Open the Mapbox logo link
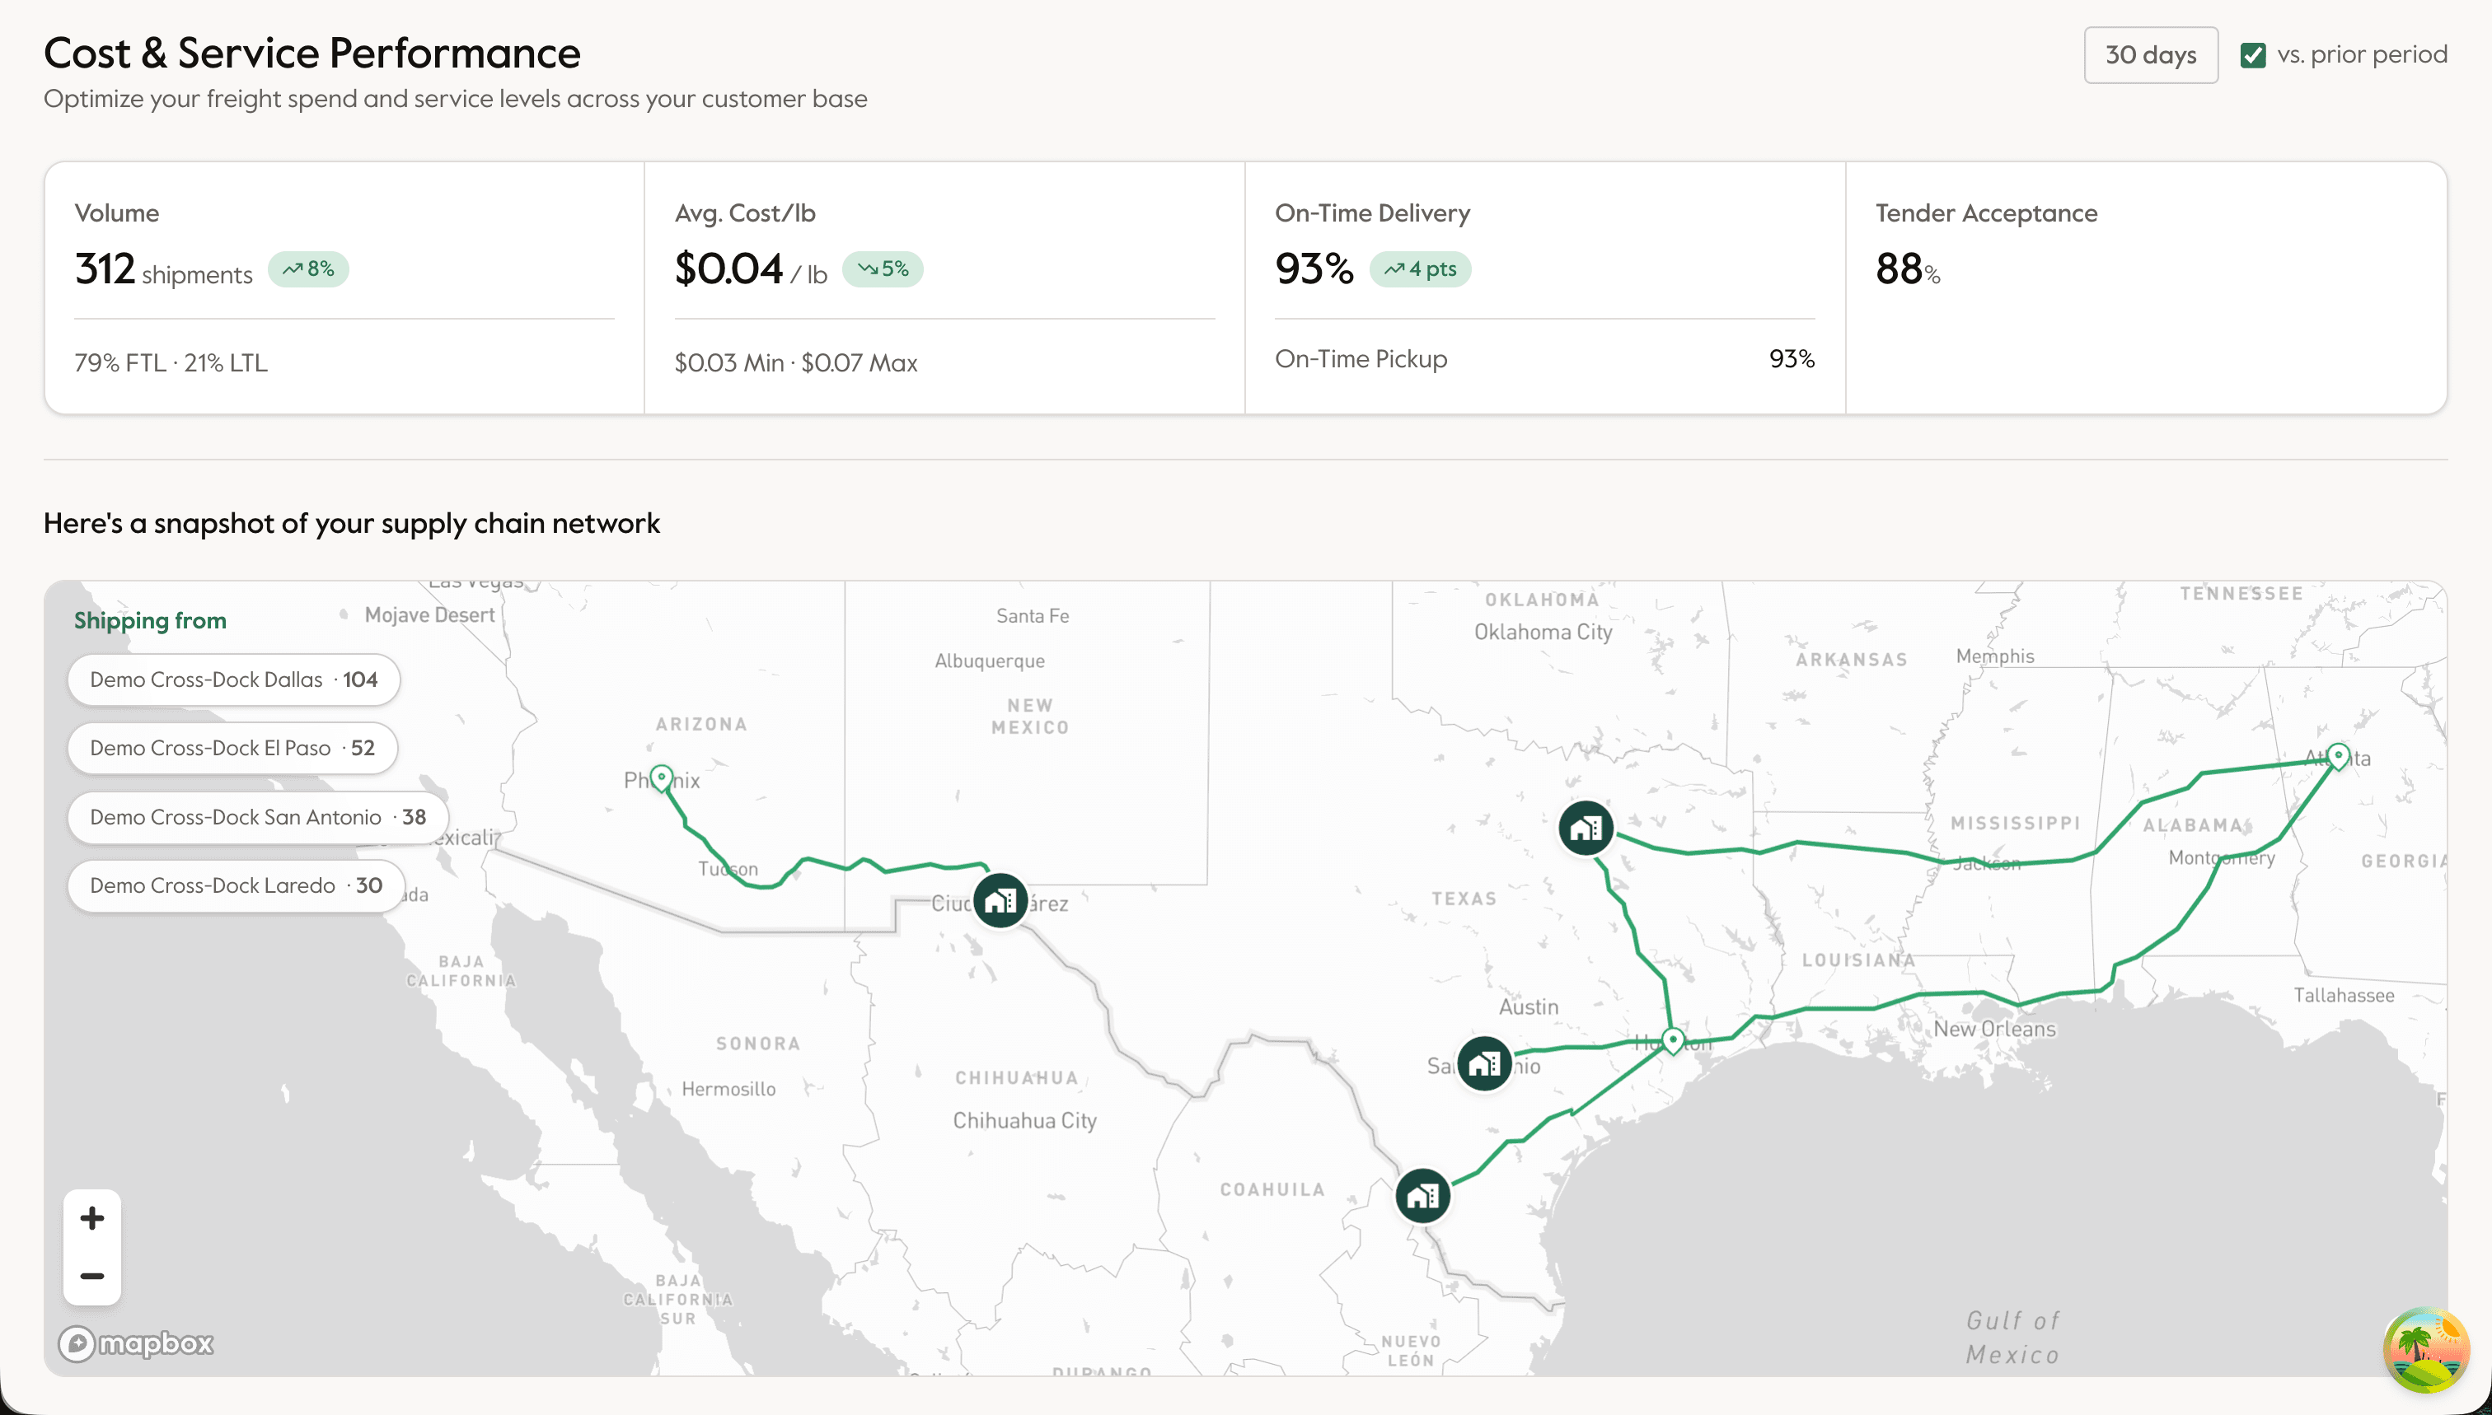This screenshot has height=1415, width=2492. [136, 1343]
